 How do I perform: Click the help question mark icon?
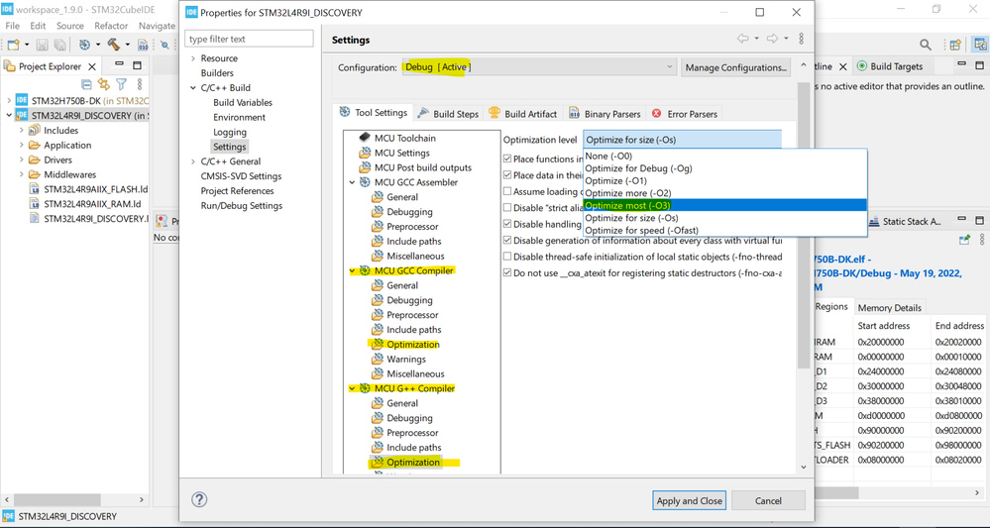click(x=199, y=499)
